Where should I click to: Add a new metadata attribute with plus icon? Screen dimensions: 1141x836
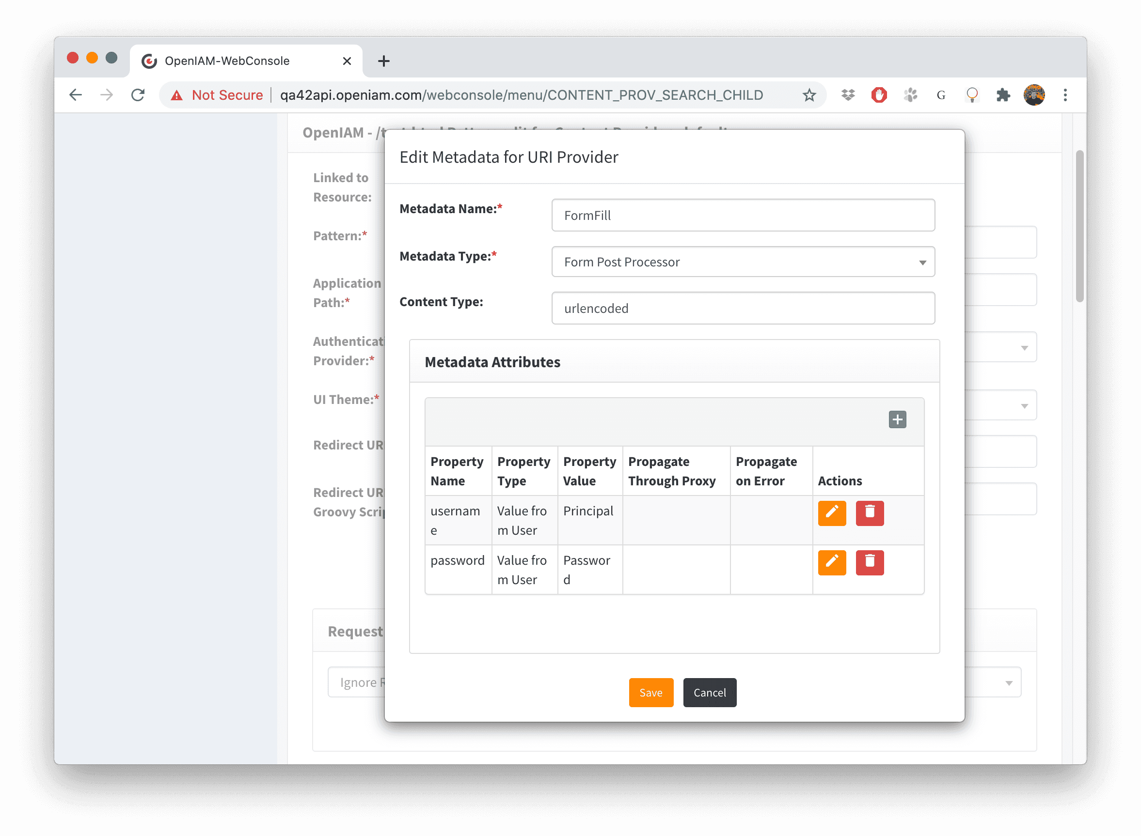pos(897,419)
